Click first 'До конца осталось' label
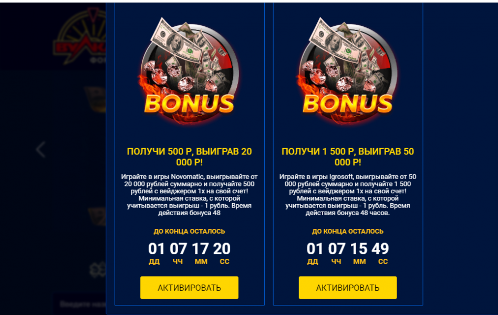 coord(189,231)
